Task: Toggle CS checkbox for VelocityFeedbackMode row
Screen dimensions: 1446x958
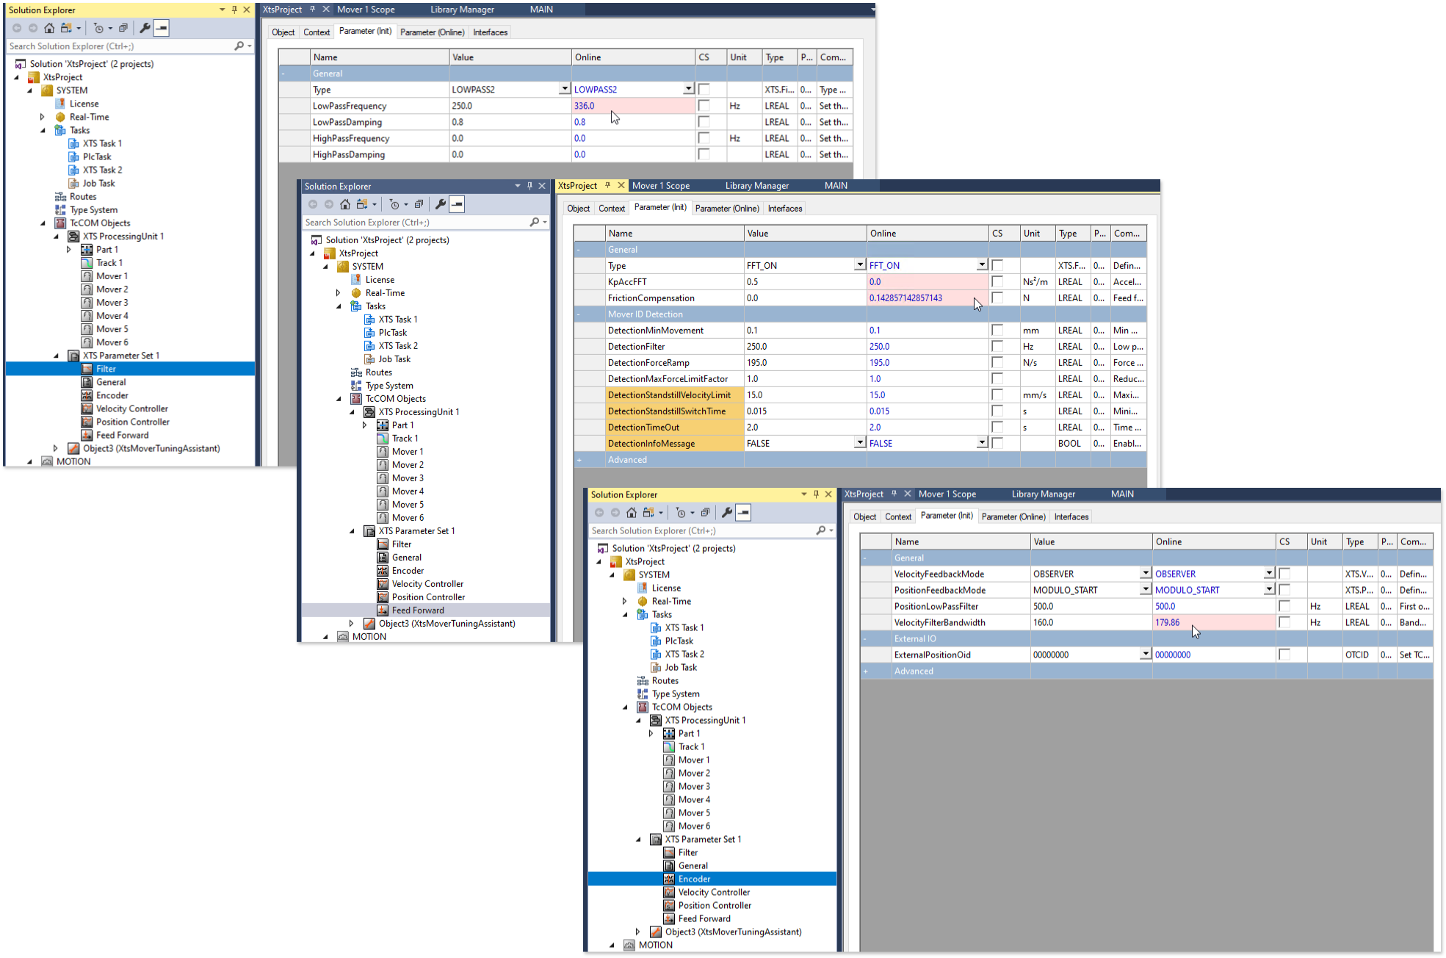Action: tap(1284, 574)
